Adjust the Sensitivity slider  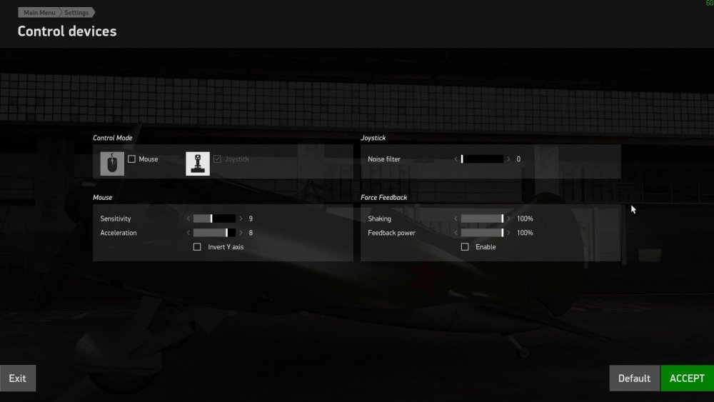pos(214,218)
